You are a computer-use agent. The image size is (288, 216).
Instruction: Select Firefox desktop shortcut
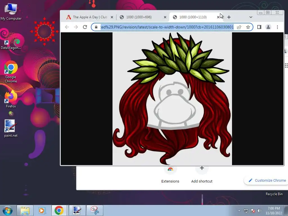[11, 99]
